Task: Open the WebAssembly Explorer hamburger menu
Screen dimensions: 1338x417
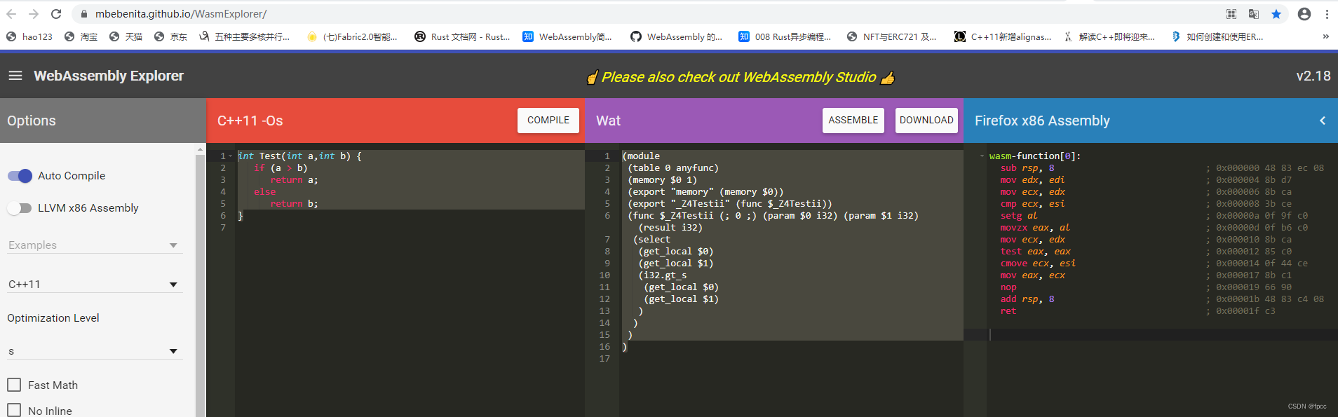Action: (15, 76)
